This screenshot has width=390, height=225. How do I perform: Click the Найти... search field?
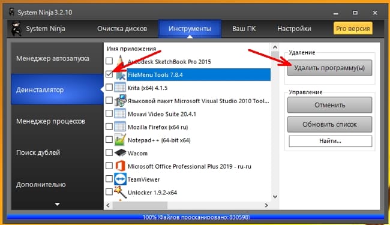point(331,141)
